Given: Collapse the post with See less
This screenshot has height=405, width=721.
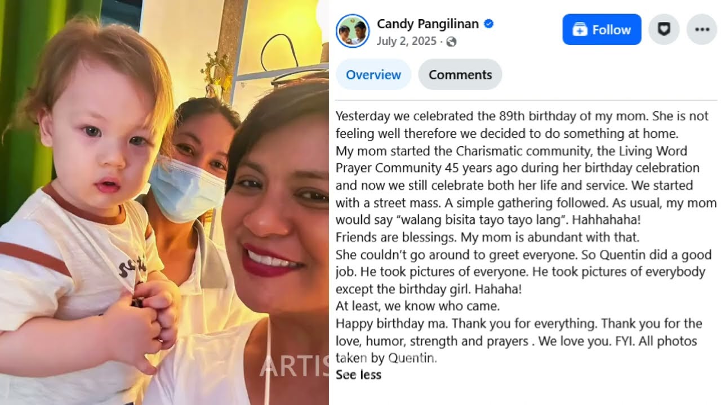Looking at the screenshot, I should [x=358, y=375].
